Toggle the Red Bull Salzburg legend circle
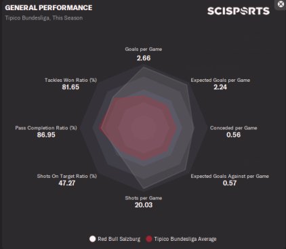This screenshot has width=286, height=249. [x=92, y=239]
